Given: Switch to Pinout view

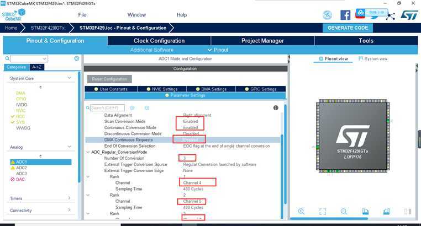Looking at the screenshot, I should pos(333,58).
